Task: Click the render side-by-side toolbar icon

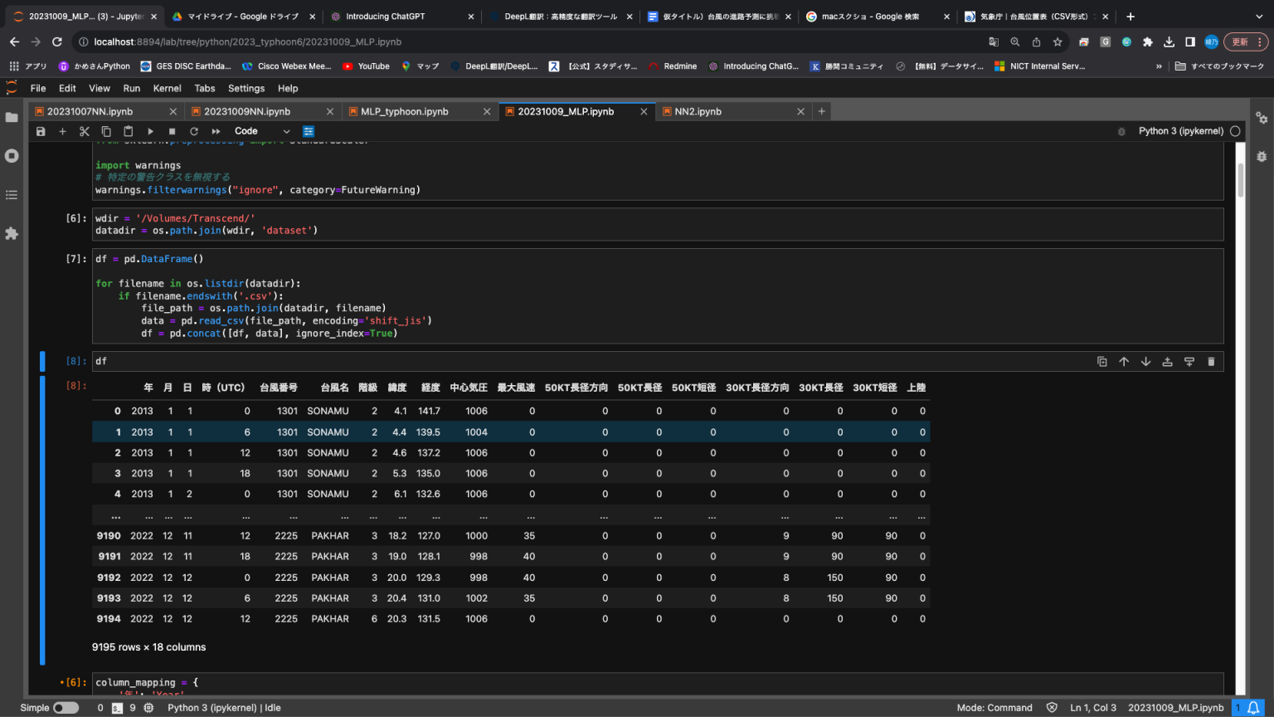Action: tap(309, 131)
